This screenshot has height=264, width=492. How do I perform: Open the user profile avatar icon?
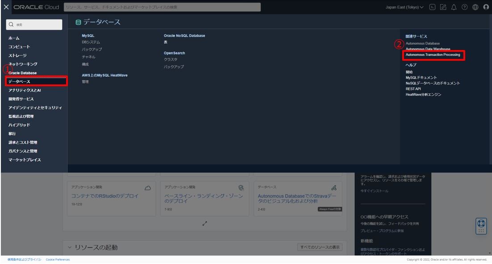click(486, 7)
